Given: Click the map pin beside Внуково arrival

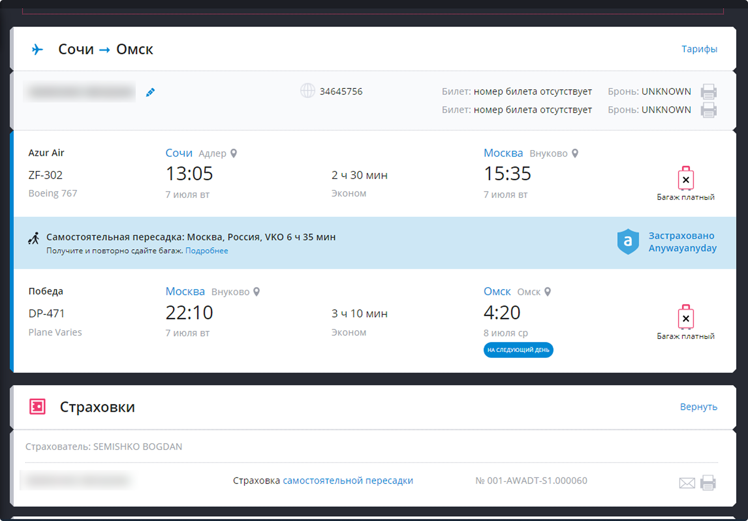Looking at the screenshot, I should [575, 153].
